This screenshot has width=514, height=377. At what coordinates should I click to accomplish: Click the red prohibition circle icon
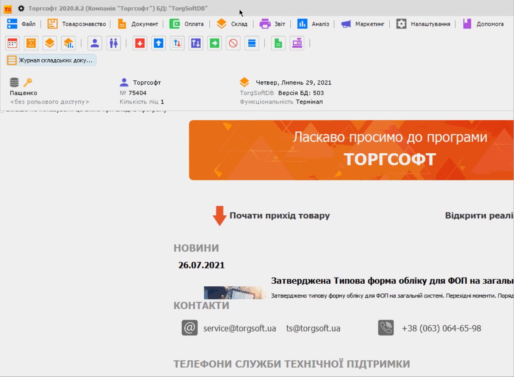(233, 43)
